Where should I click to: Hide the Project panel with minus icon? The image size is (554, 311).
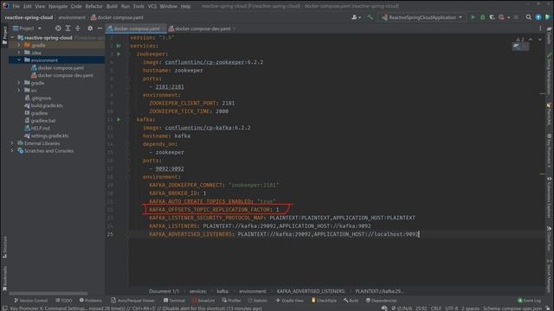[100, 29]
